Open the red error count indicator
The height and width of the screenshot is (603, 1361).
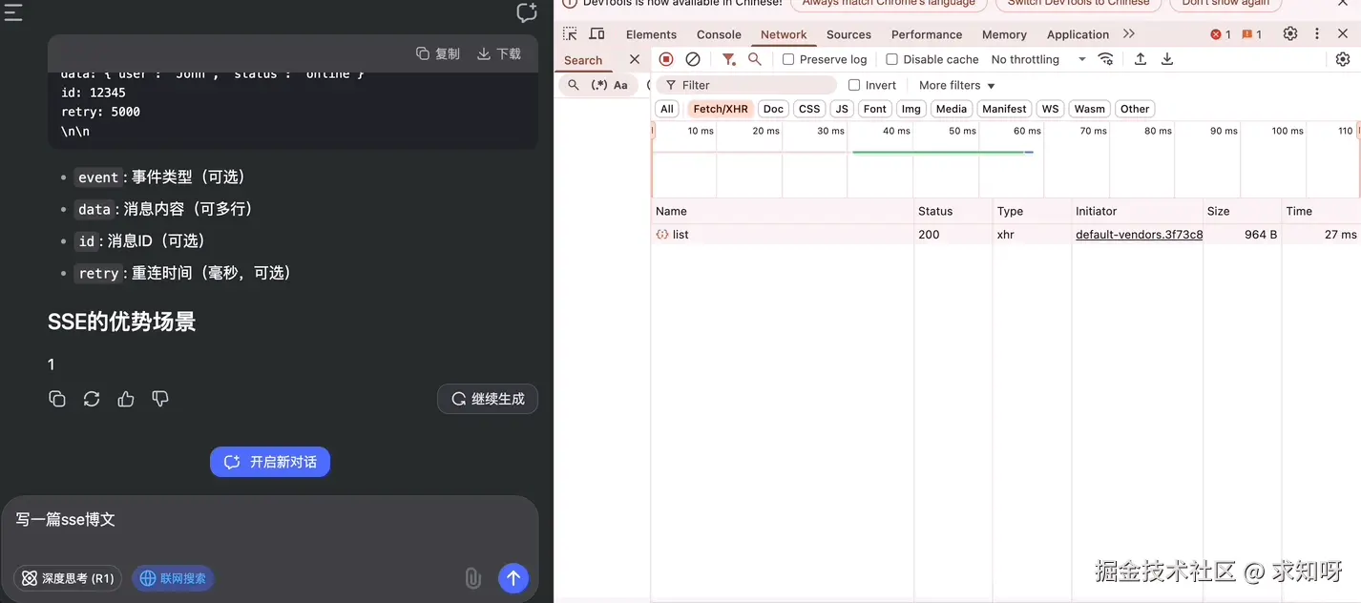coord(1221,34)
